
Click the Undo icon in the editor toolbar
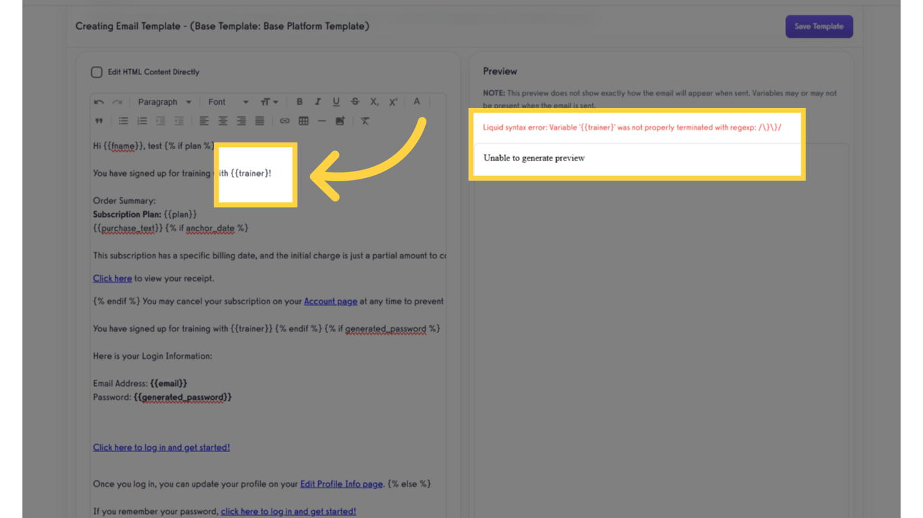tap(99, 102)
